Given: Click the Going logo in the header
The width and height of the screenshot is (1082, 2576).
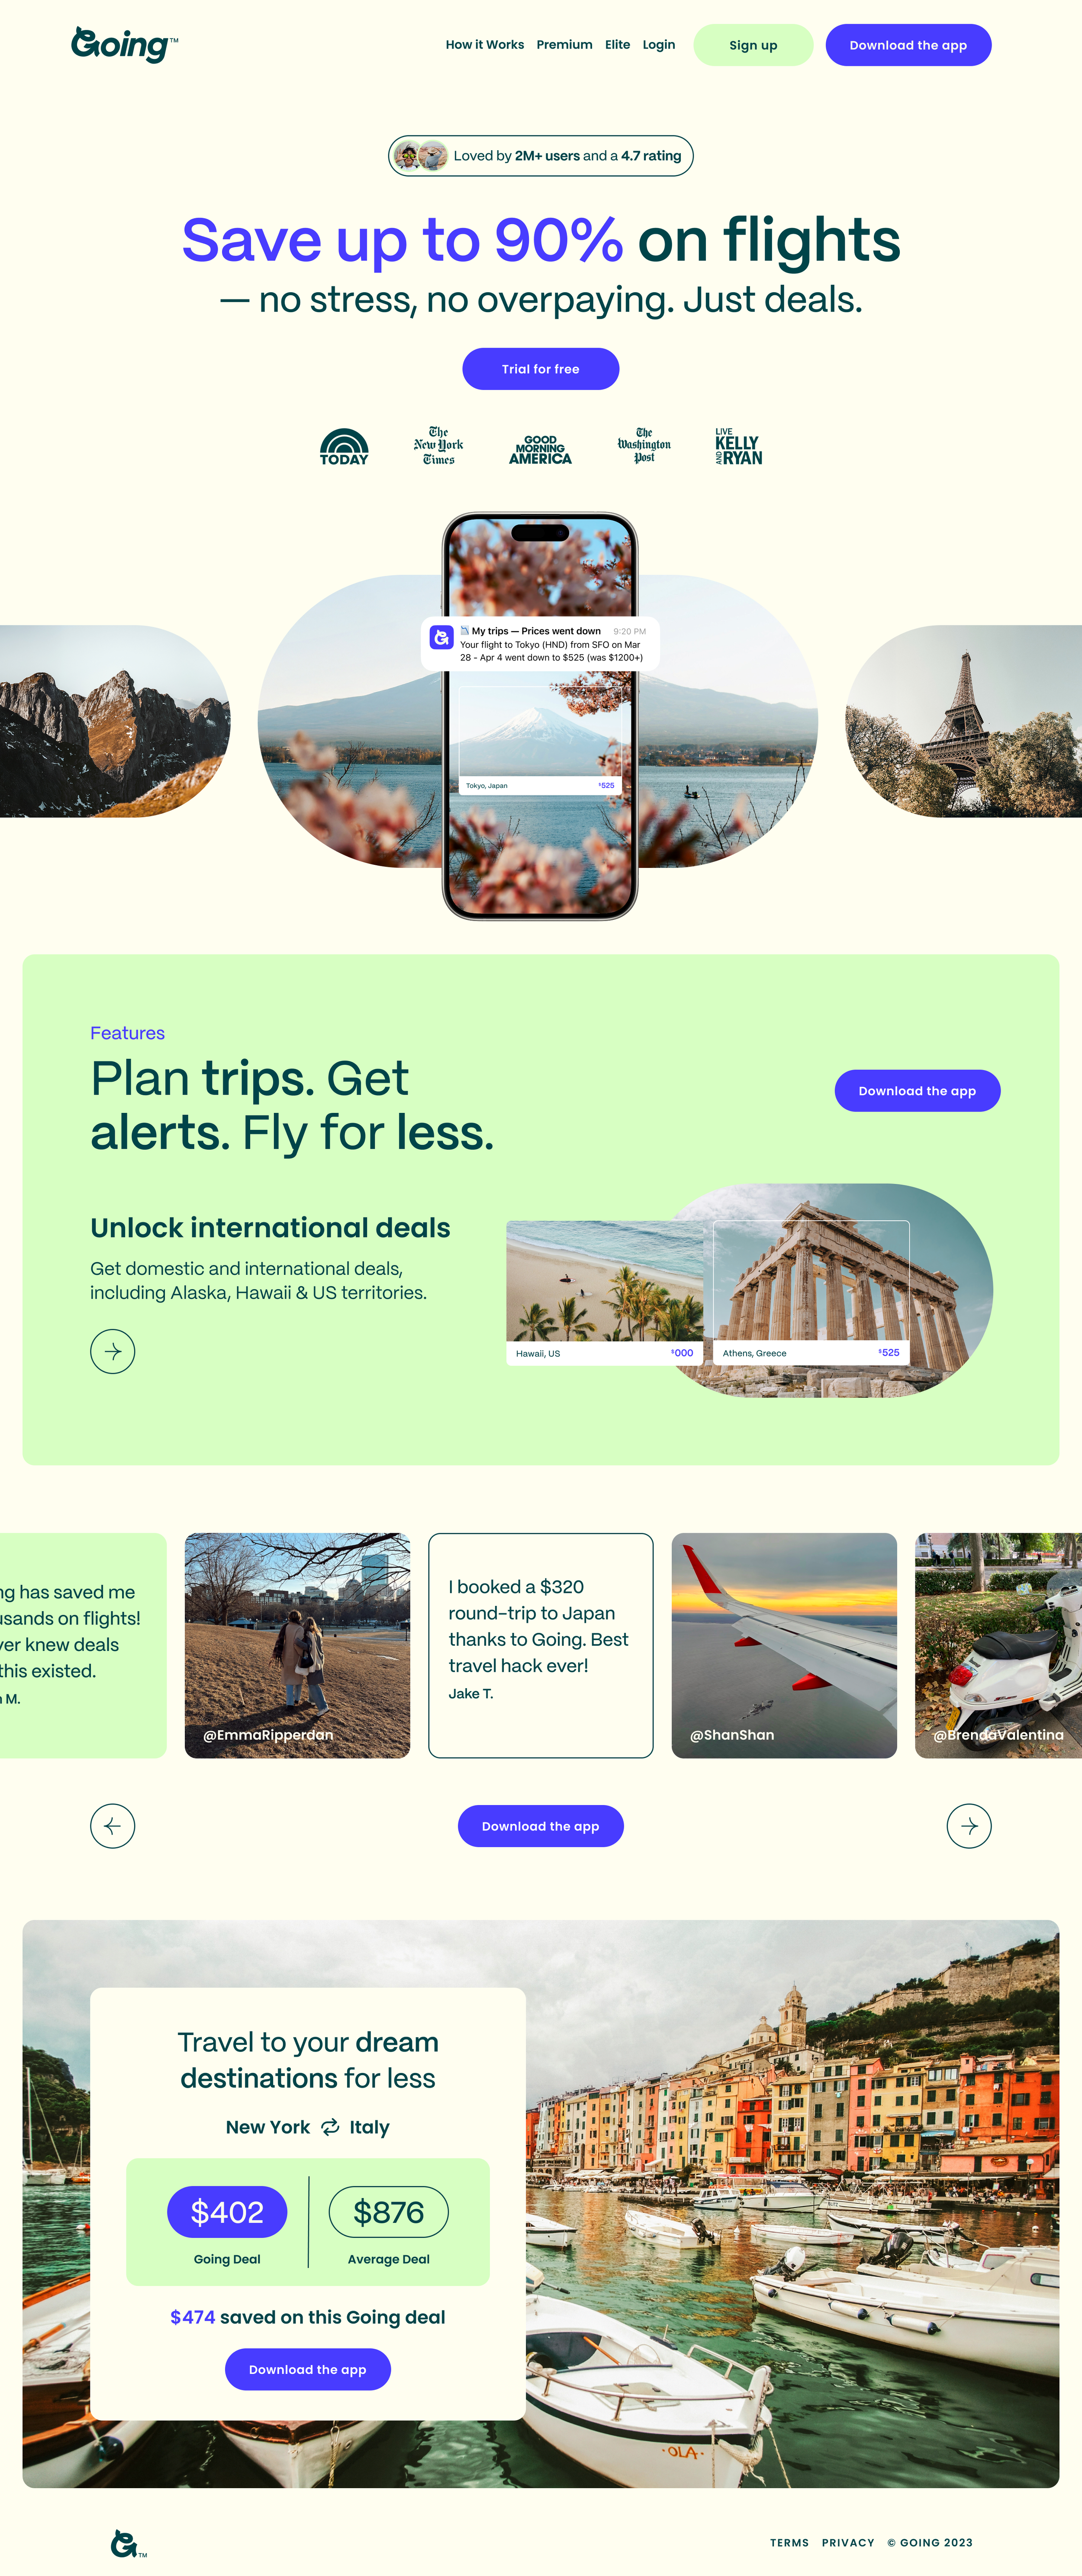Looking at the screenshot, I should coord(124,44).
